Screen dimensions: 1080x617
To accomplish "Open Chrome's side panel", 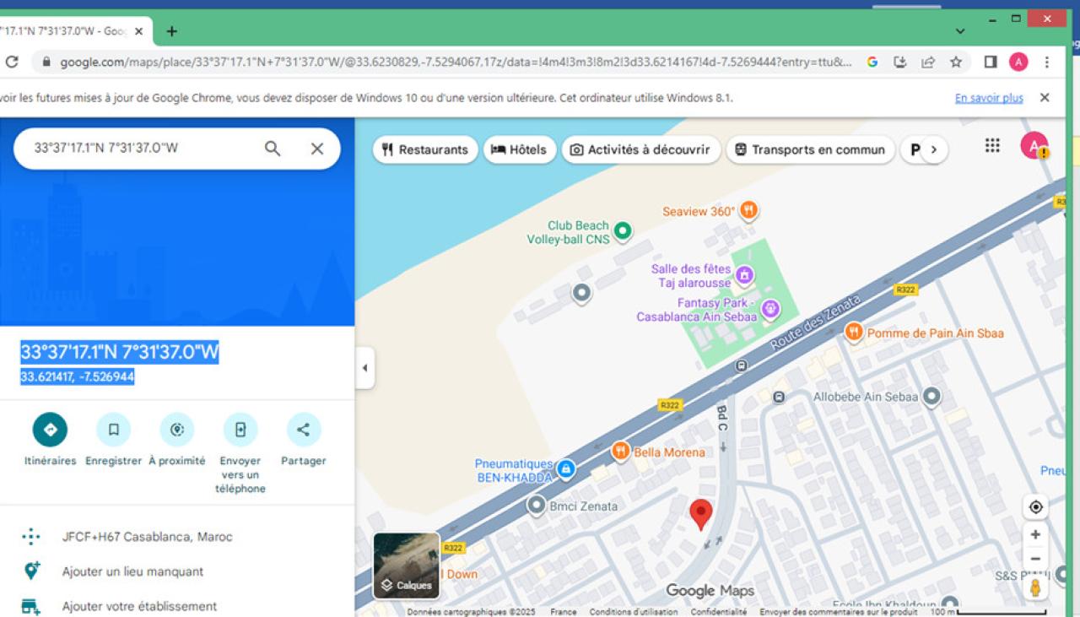I will coord(991,62).
